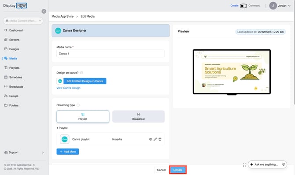Image resolution: width=295 pixels, height=175 pixels.
Task: Go to Broadcasts in the sidebar
Action: pos(16,87)
